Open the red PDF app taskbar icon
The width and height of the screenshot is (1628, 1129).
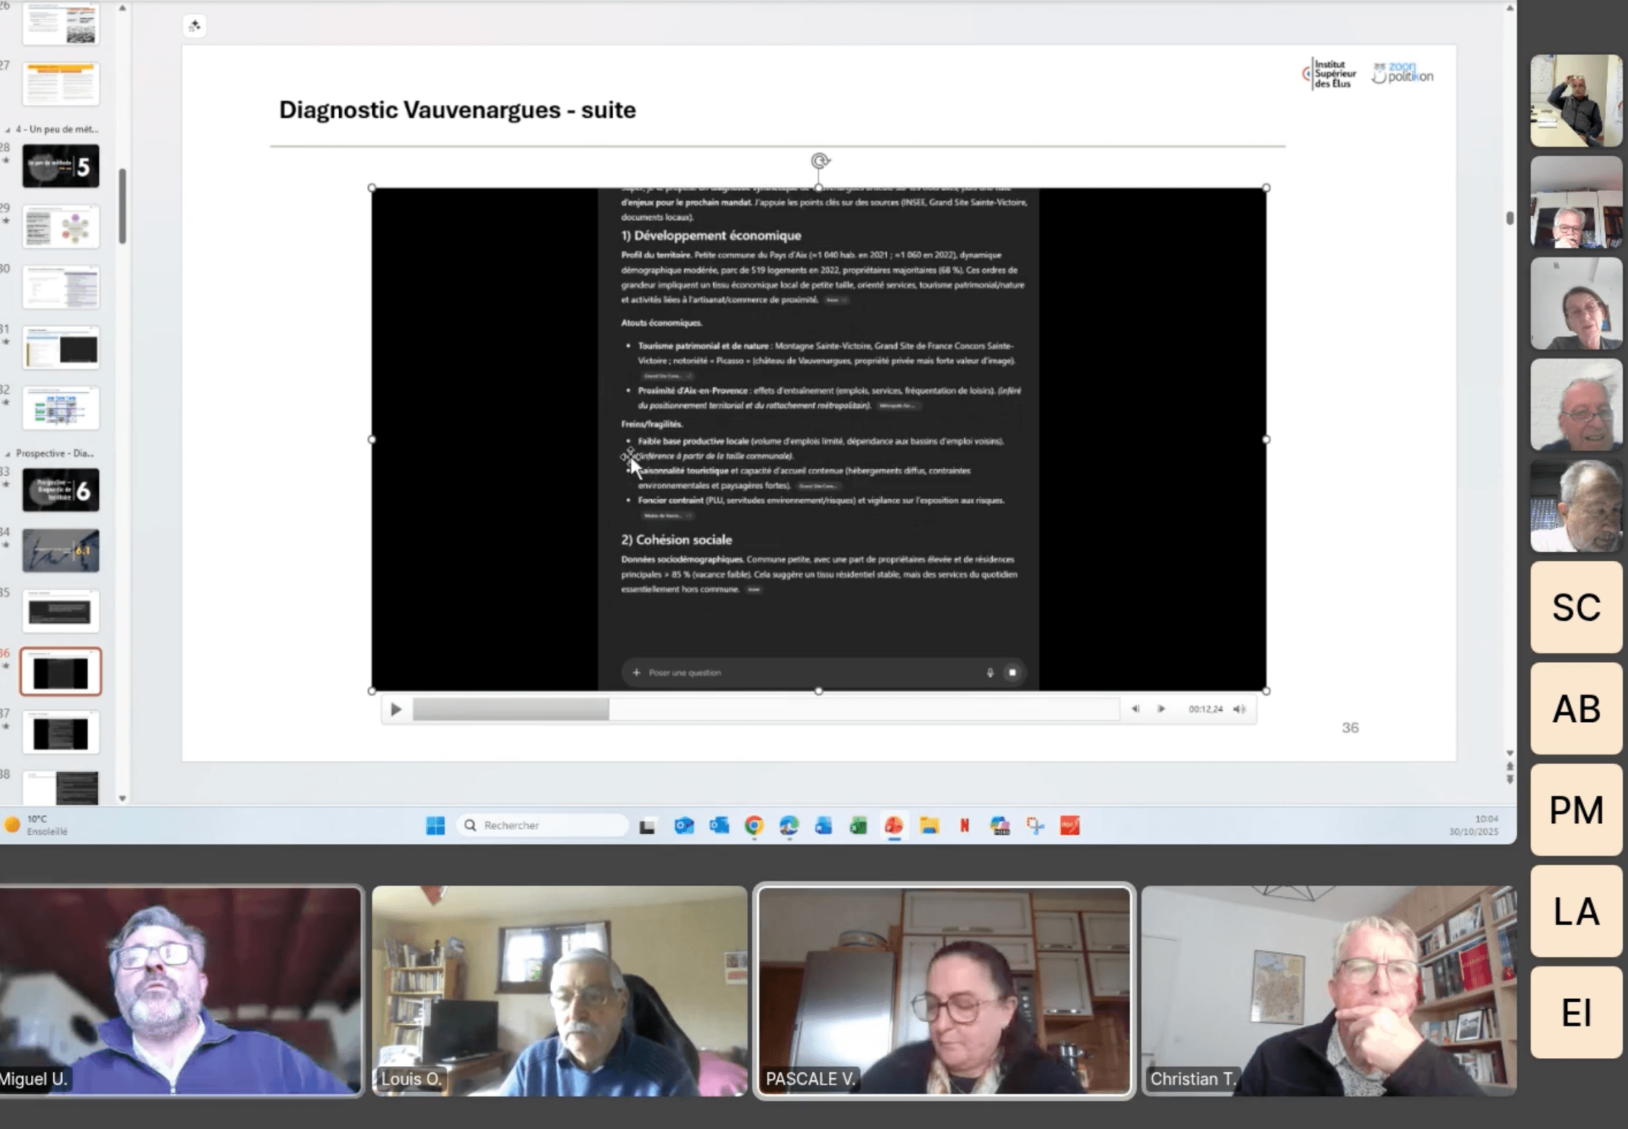[x=1070, y=825]
